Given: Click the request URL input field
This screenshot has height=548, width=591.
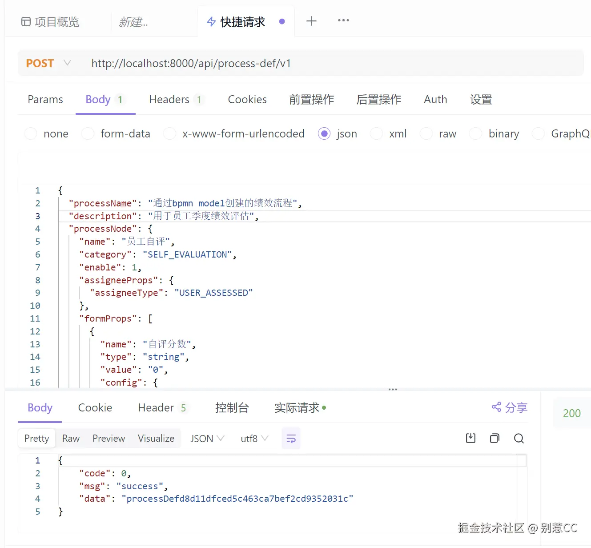Looking at the screenshot, I should click(x=334, y=63).
